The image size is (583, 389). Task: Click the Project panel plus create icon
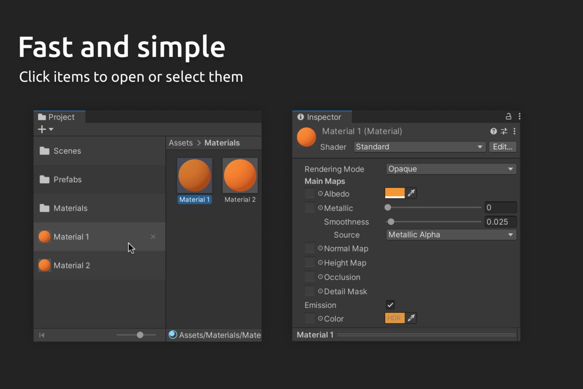tap(42, 129)
